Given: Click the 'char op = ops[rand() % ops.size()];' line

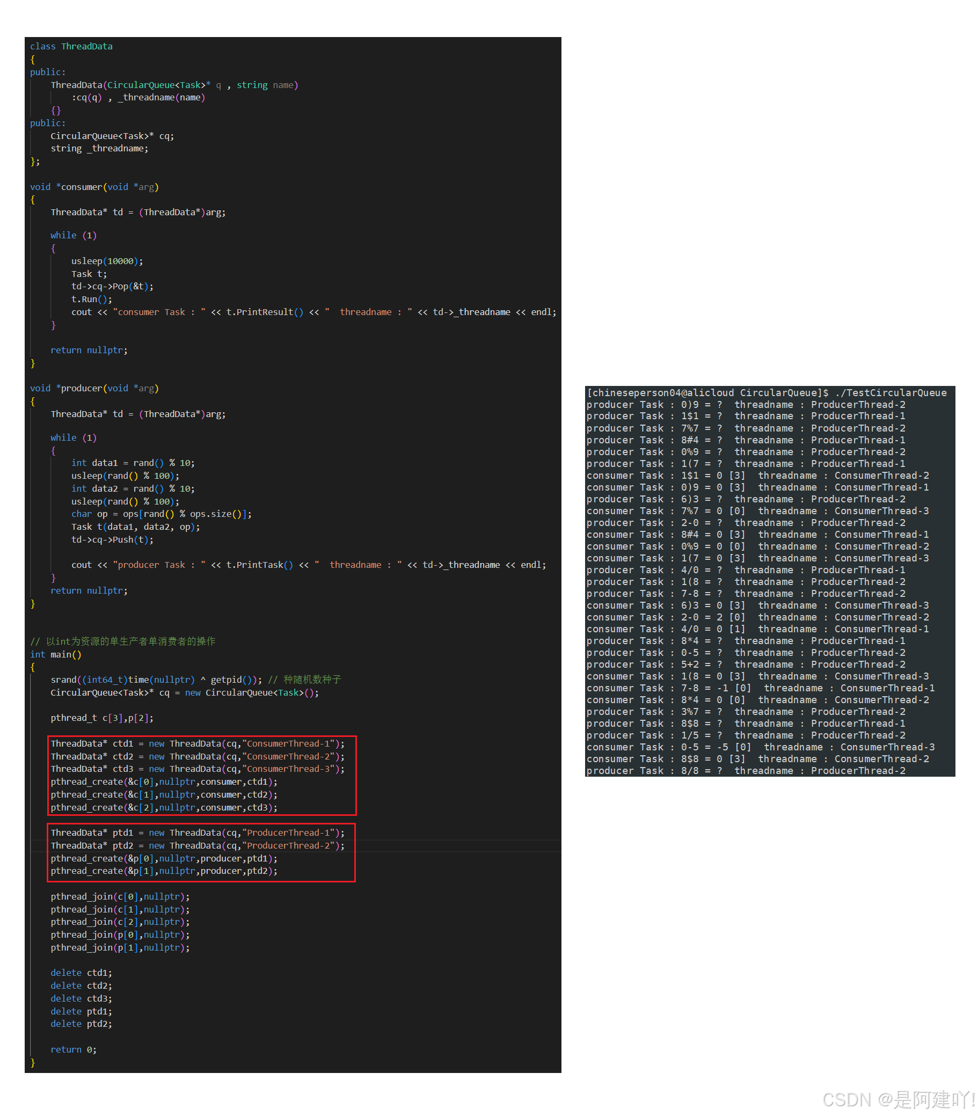Looking at the screenshot, I should 161,514.
